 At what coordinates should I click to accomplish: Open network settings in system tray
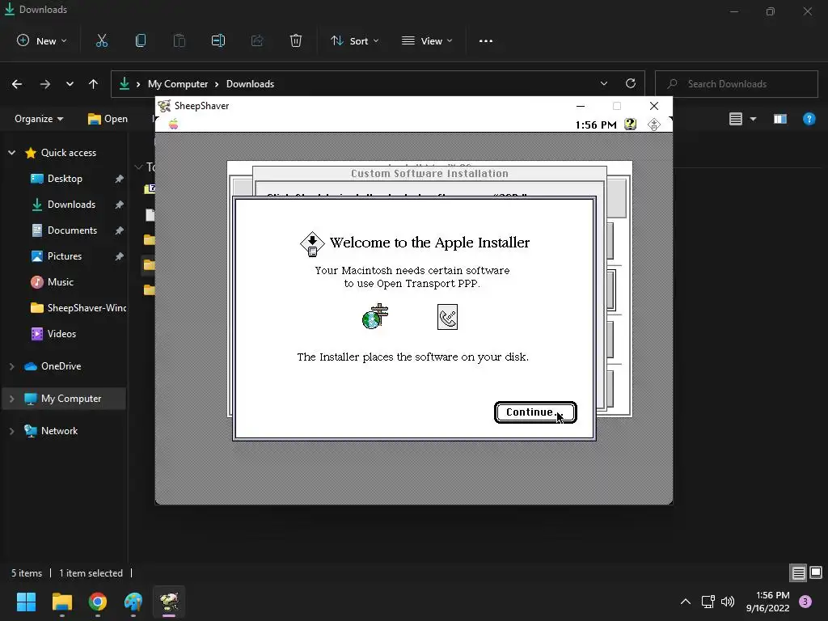708,602
